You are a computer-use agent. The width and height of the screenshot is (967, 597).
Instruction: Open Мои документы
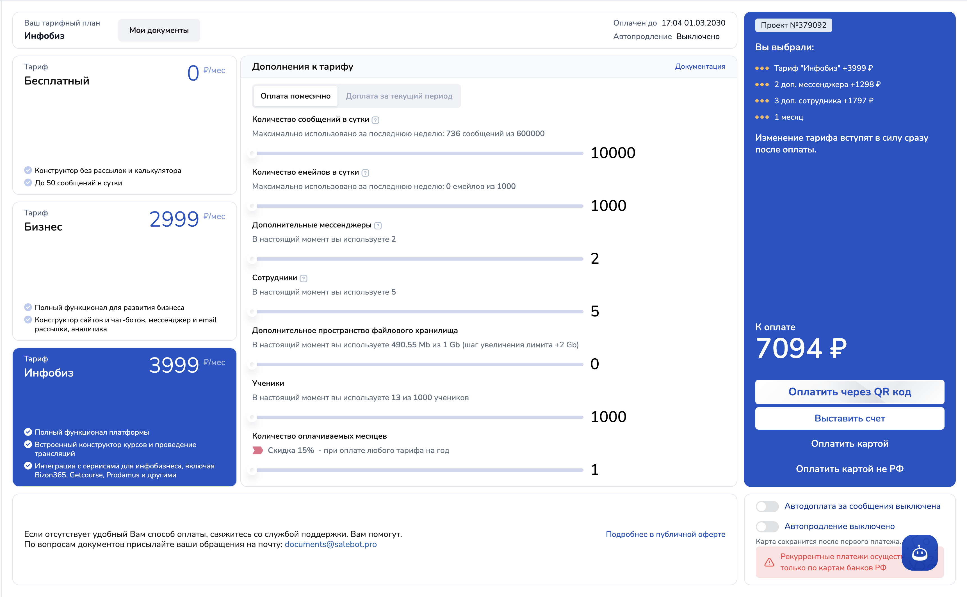[159, 30]
